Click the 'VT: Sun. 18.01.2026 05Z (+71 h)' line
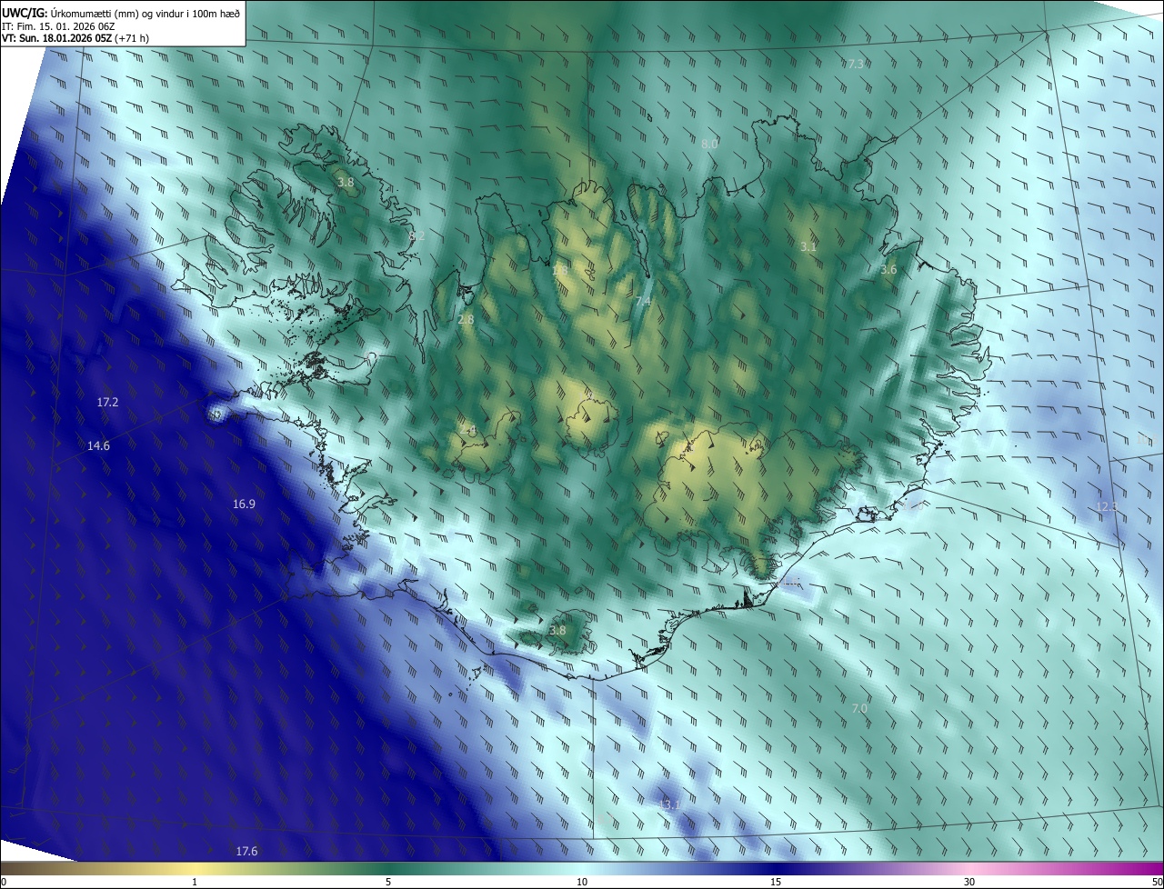Screen dimensions: 1164x889 tap(75, 39)
